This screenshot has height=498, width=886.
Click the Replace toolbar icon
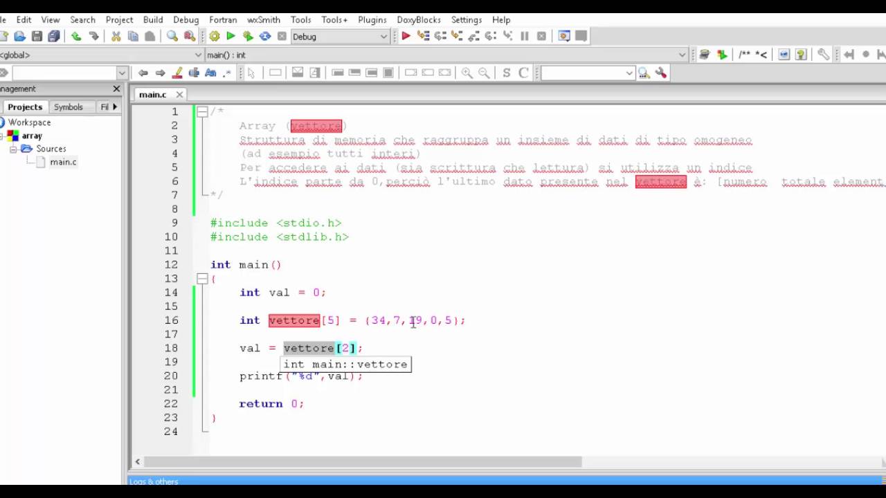pos(189,37)
